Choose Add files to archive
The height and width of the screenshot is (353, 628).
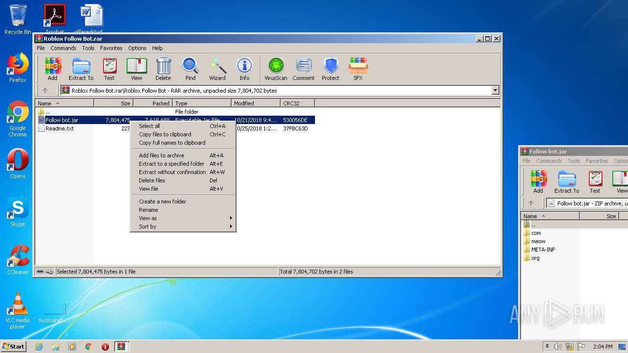pyautogui.click(x=183, y=155)
